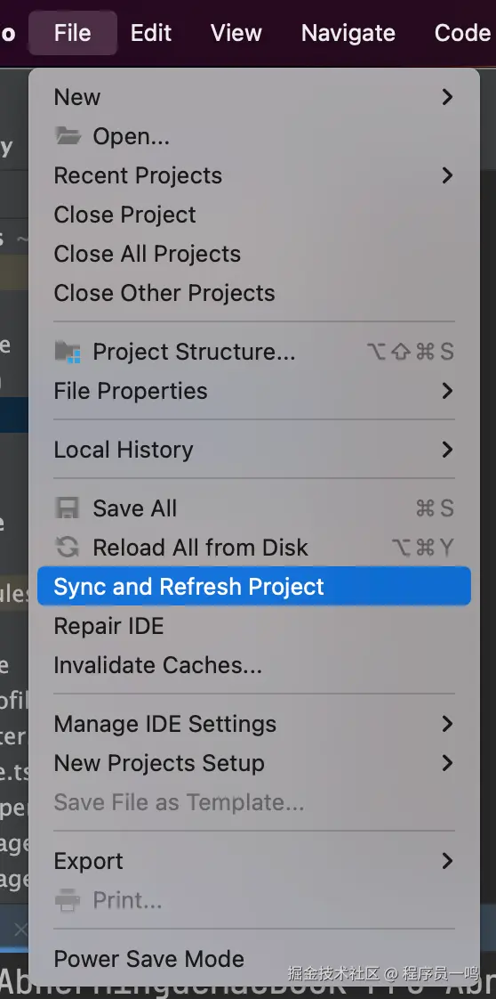This screenshot has width=496, height=999.
Task: Select Sync and Refresh Project
Action: pyautogui.click(x=254, y=587)
